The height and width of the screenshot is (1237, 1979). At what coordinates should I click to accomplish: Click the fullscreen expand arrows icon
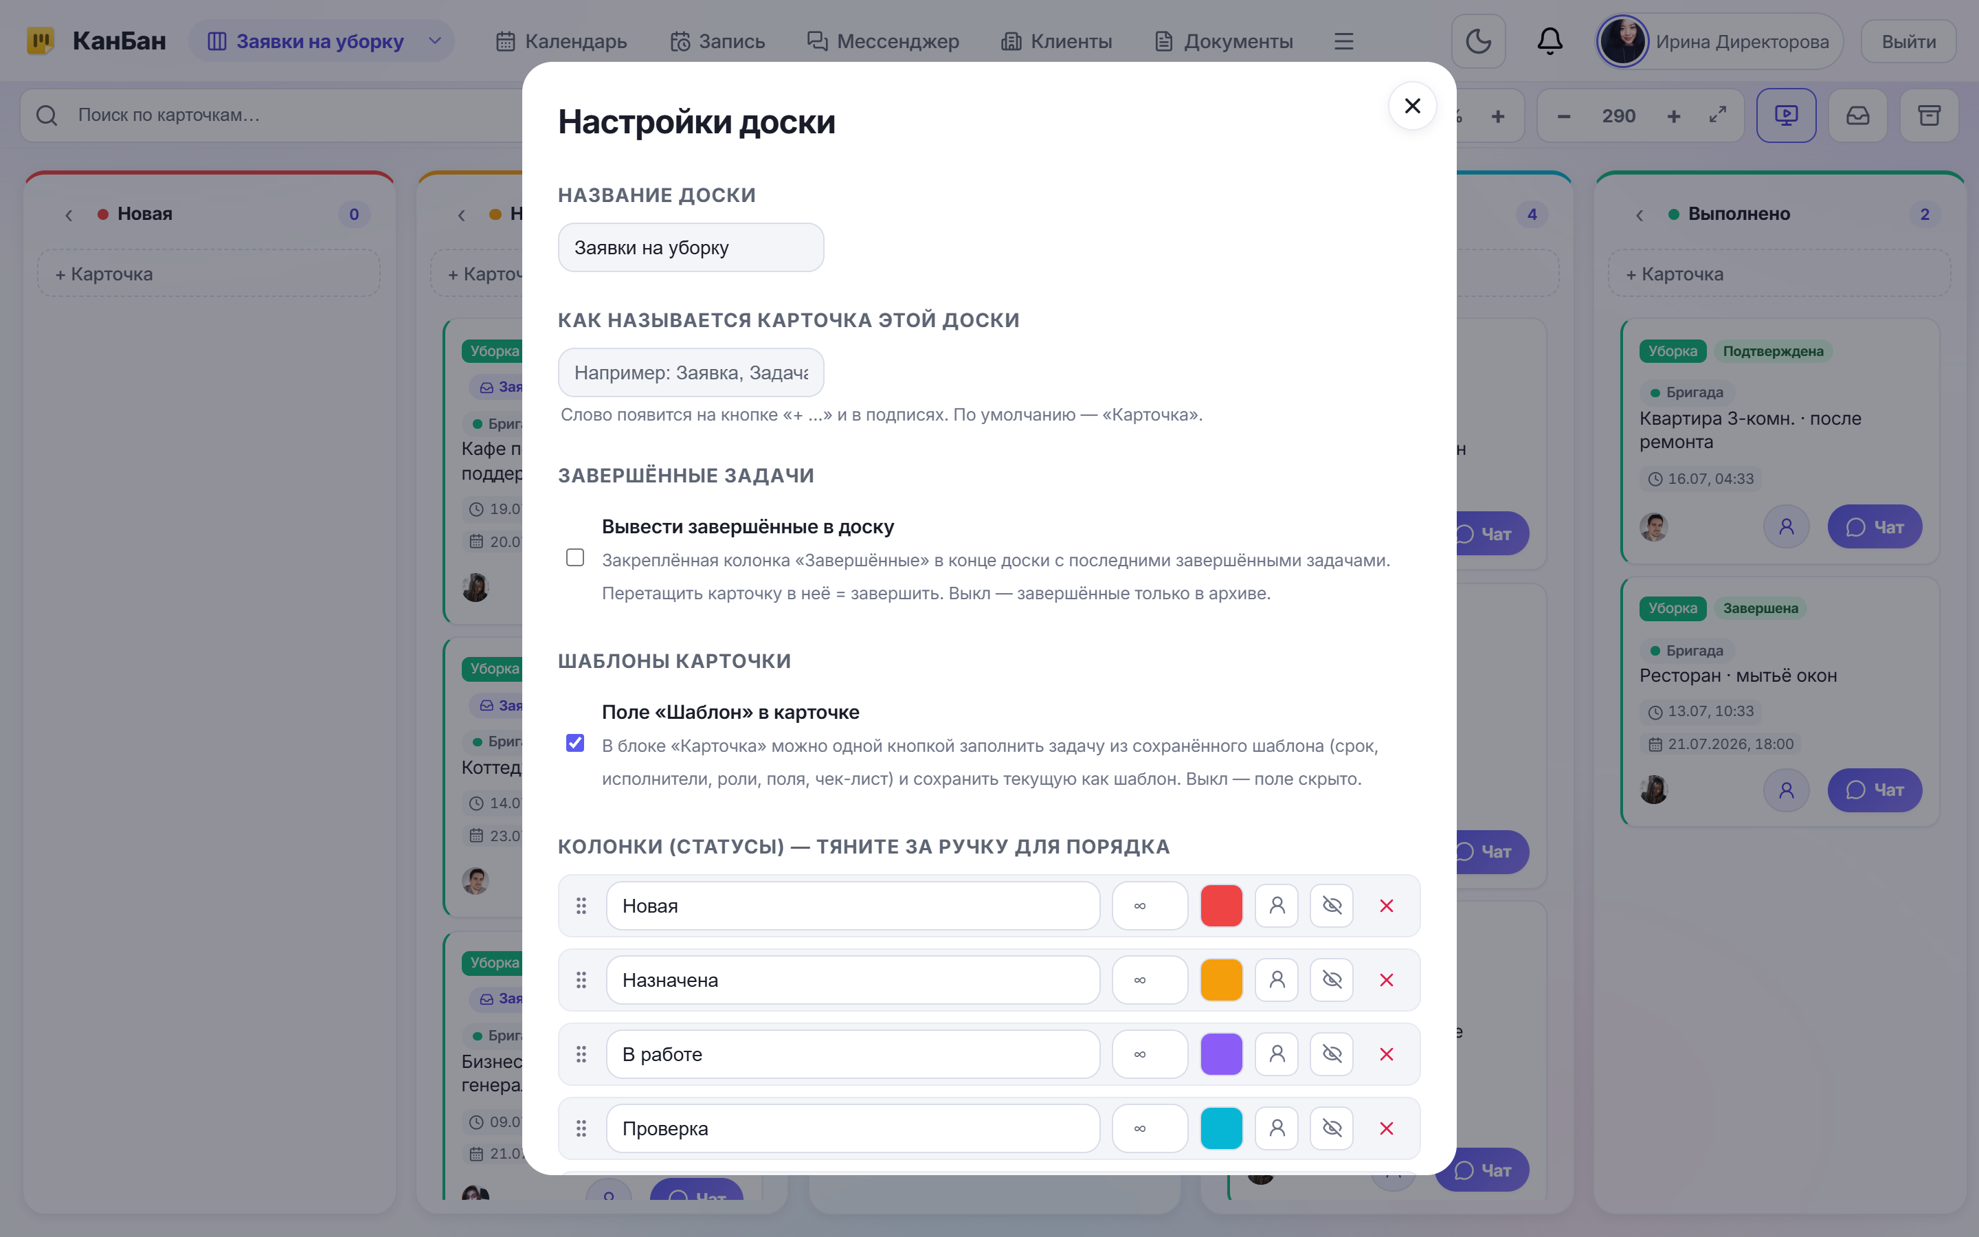click(1717, 115)
